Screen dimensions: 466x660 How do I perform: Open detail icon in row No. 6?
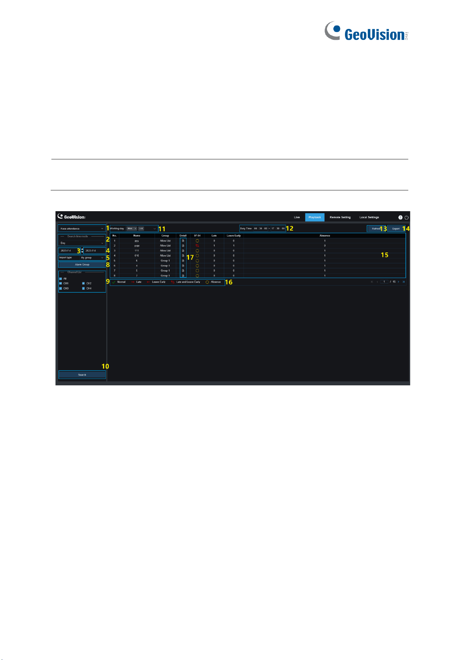point(183,265)
